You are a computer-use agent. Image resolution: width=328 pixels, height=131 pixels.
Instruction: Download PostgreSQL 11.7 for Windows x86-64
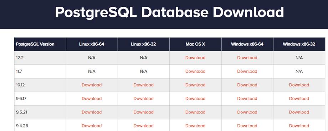coord(247,71)
